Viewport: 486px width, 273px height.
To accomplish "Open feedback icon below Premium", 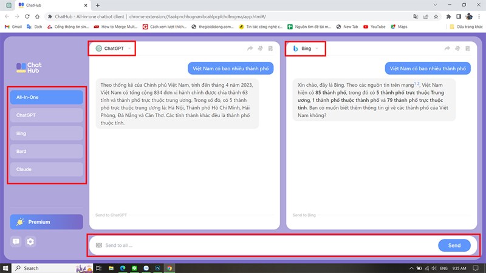I will click(16, 241).
